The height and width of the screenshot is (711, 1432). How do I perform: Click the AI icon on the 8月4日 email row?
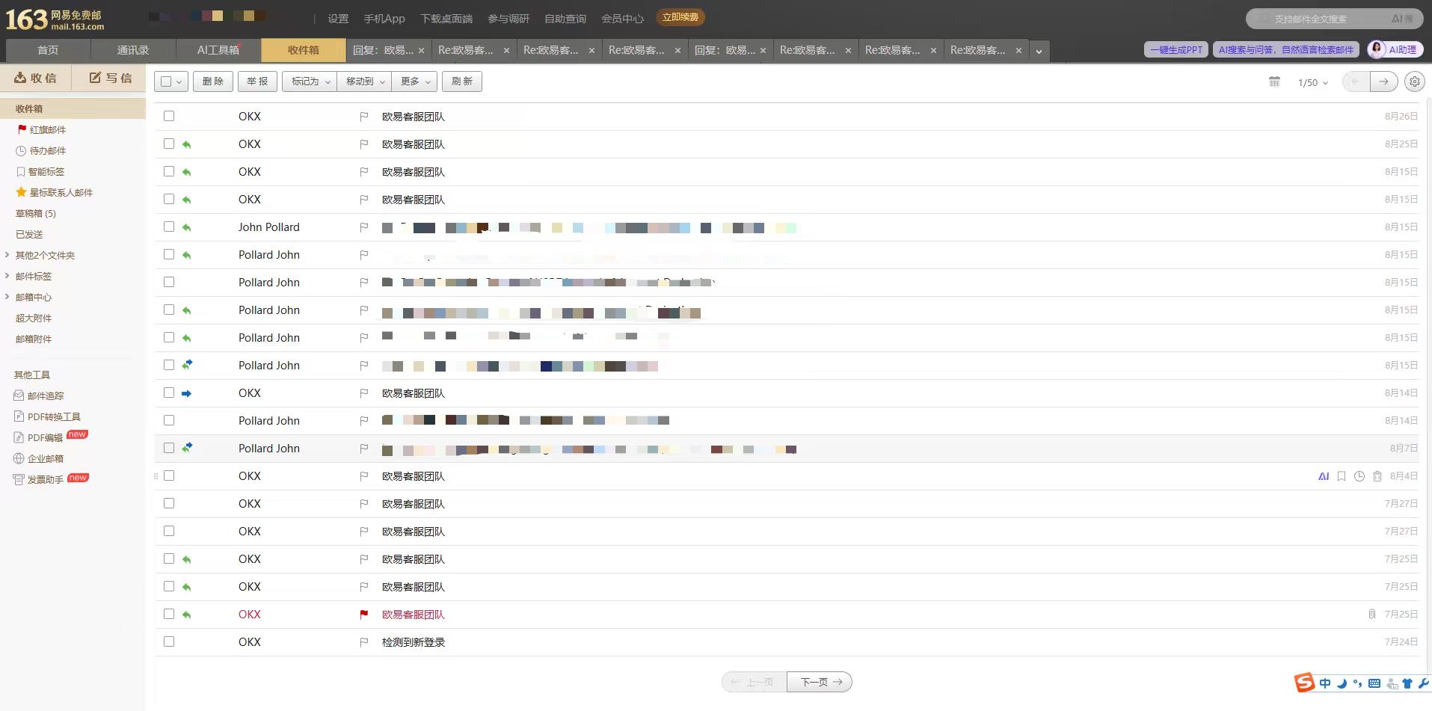(1323, 476)
